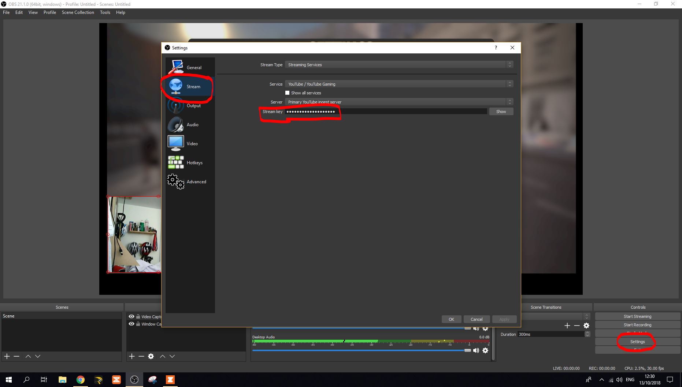Adjust the transition Duration stepper

[588, 334]
